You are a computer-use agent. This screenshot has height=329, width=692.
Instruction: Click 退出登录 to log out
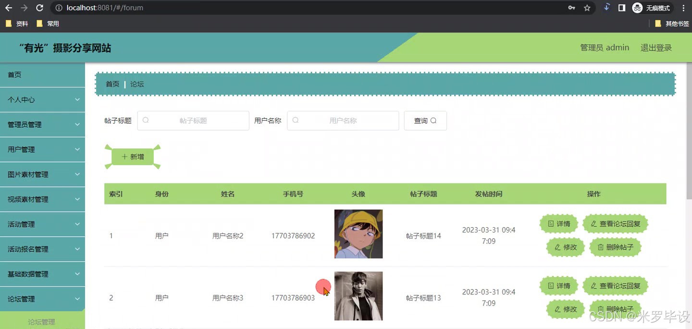[x=655, y=47]
